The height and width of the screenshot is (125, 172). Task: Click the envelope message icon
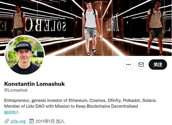point(141,64)
